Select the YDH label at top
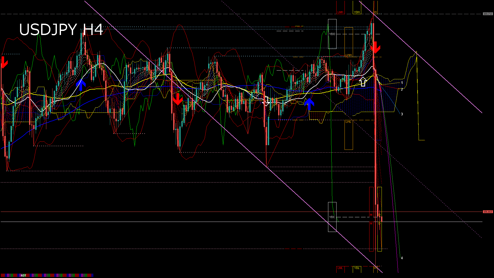 click(357, 12)
